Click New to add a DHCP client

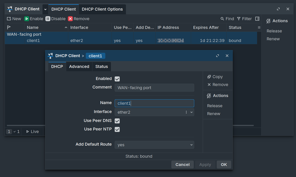[x=14, y=19]
